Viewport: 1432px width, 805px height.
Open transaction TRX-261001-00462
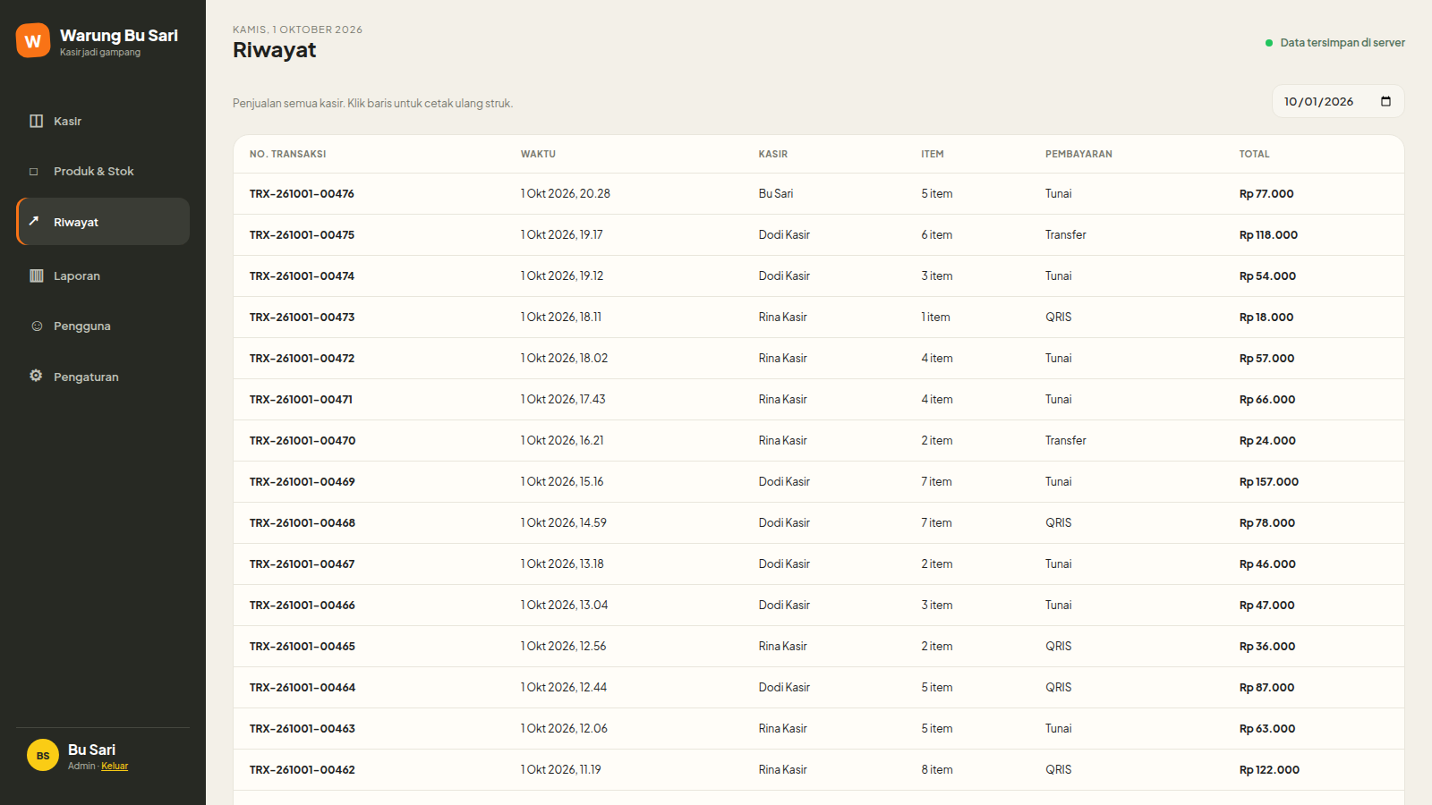pyautogui.click(x=819, y=769)
